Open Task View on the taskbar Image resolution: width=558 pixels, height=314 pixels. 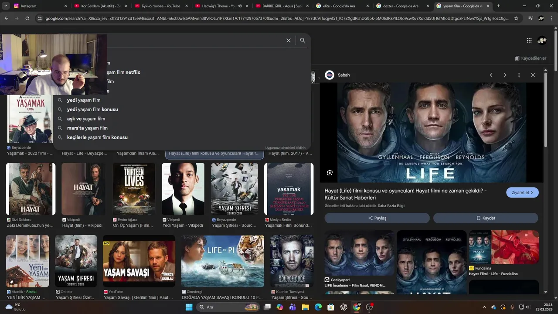point(267,307)
